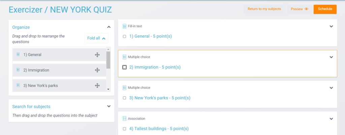This screenshot has height=135, width=345.
Task: Click the move handle for 3) New York's parks
Action: click(x=97, y=86)
